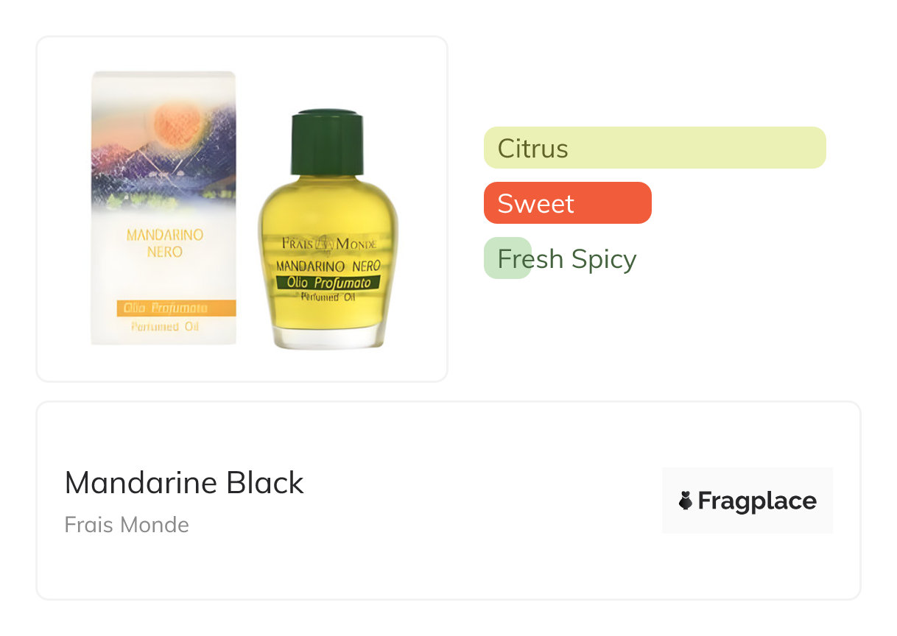Select the Citrus accord bar
897x636 pixels.
coord(655,148)
